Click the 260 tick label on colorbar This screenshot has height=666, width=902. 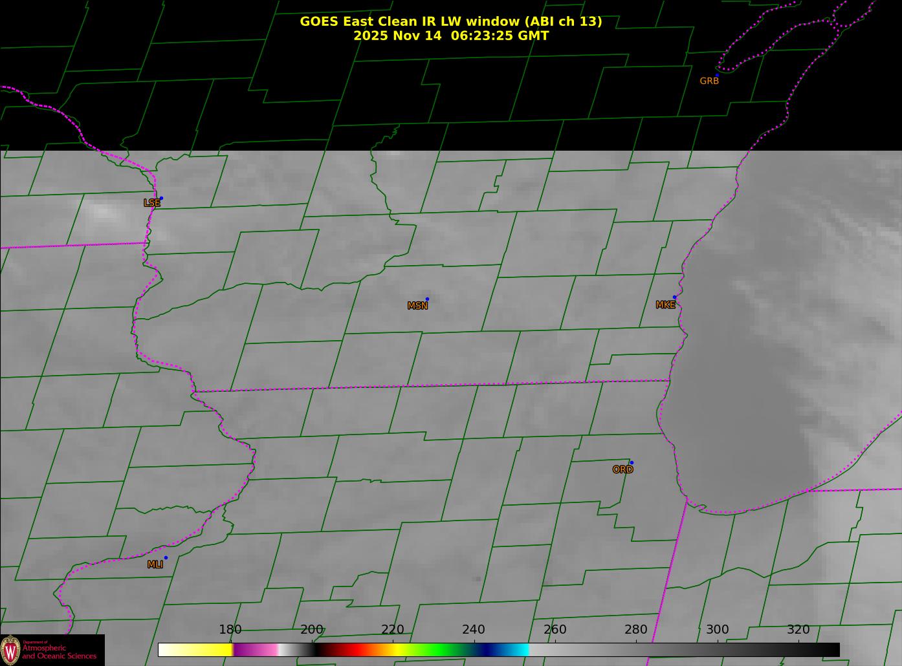[555, 630]
